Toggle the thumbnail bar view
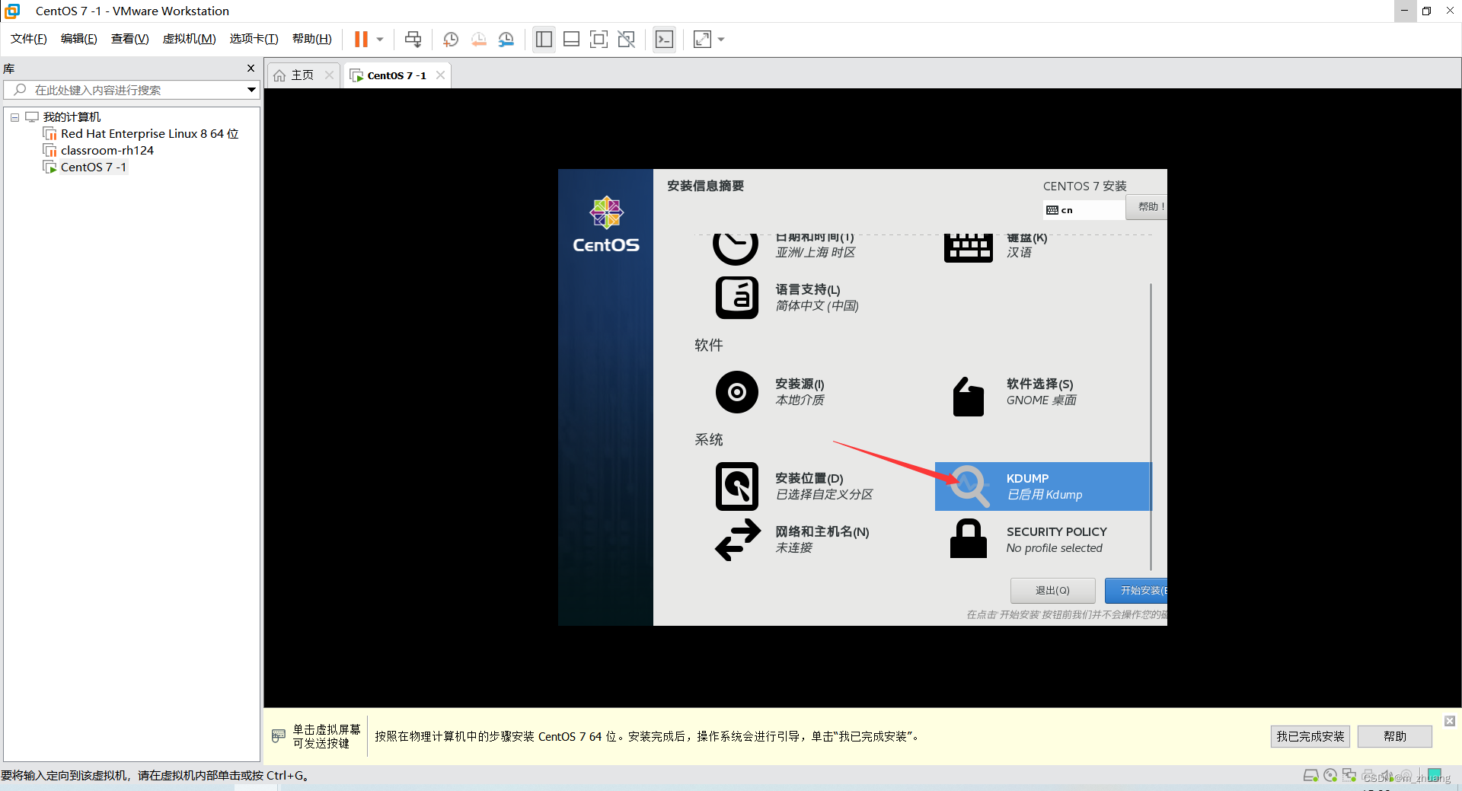Image resolution: width=1462 pixels, height=791 pixels. pos(571,39)
